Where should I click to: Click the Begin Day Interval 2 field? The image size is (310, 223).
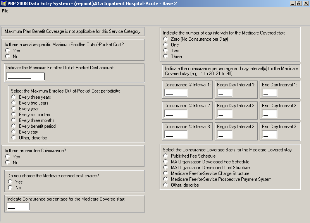225,113
